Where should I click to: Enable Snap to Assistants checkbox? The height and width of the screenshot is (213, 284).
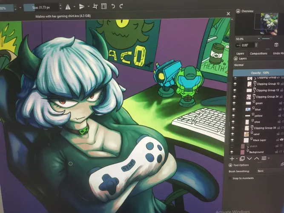click(231, 178)
